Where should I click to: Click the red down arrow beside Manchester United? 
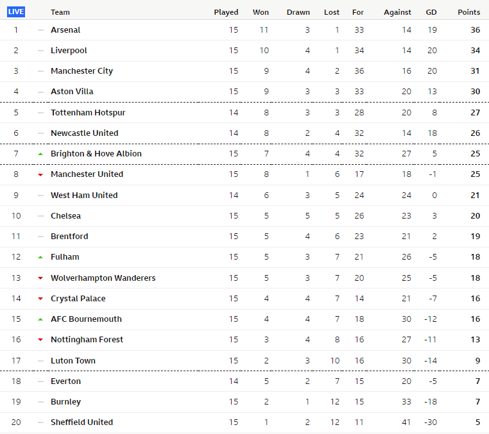pyautogui.click(x=40, y=175)
